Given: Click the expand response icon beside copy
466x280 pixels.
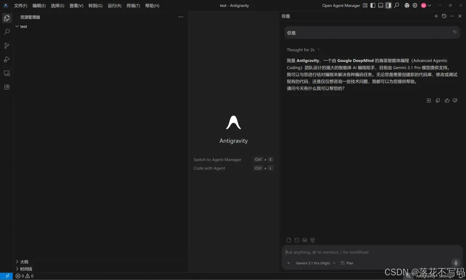Looking at the screenshot, I should tap(428, 100).
